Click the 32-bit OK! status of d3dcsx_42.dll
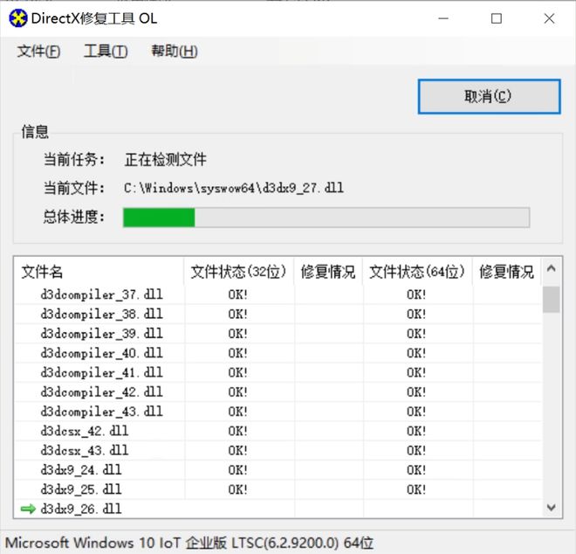This screenshot has width=576, height=554. click(237, 431)
